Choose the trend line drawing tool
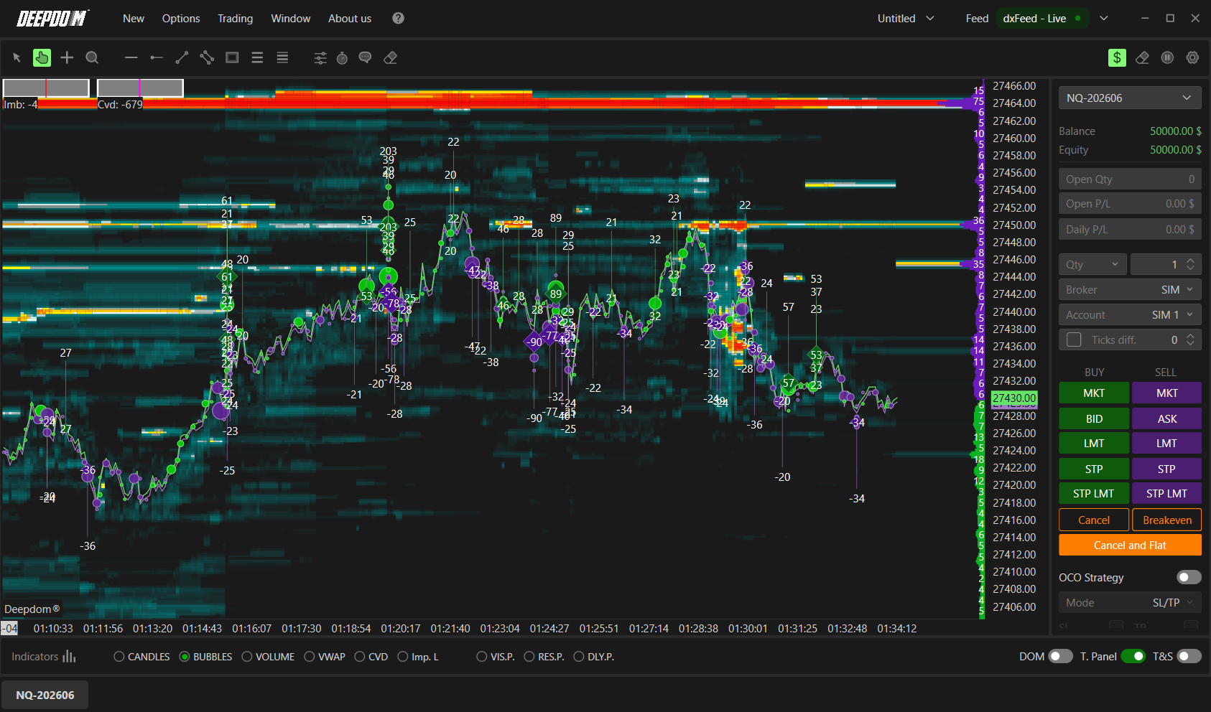 [x=182, y=57]
